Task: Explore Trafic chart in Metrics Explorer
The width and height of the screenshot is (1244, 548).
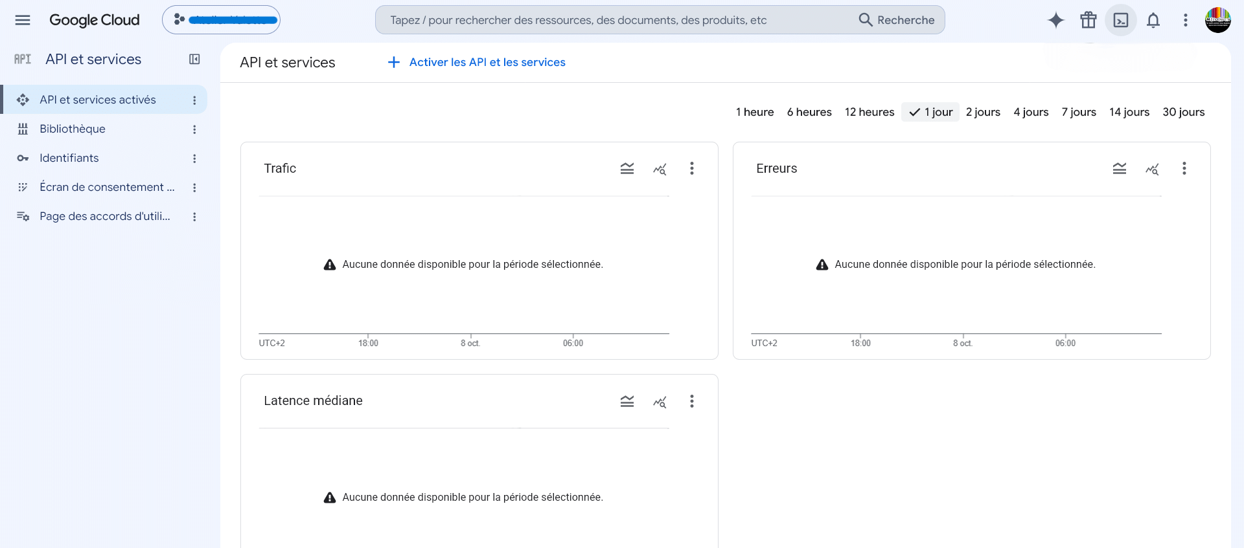Action: coord(660,169)
